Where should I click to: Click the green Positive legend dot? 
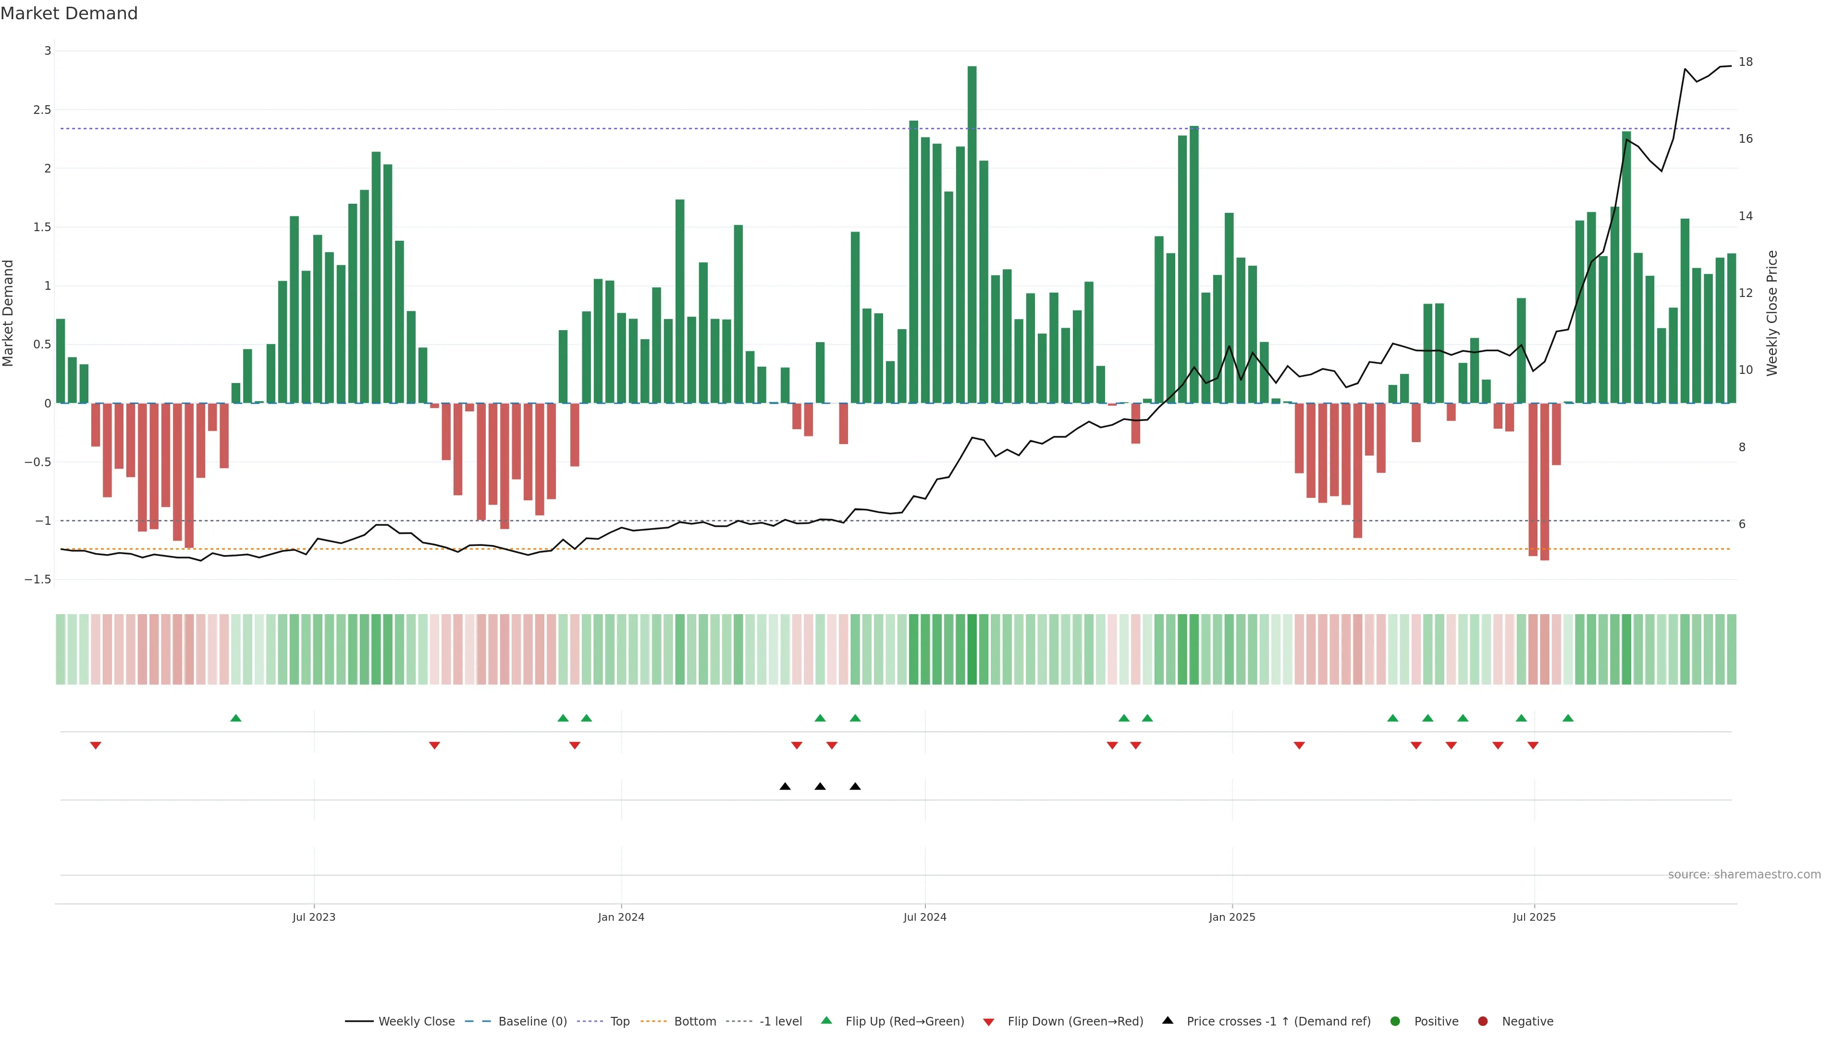(x=1394, y=1021)
